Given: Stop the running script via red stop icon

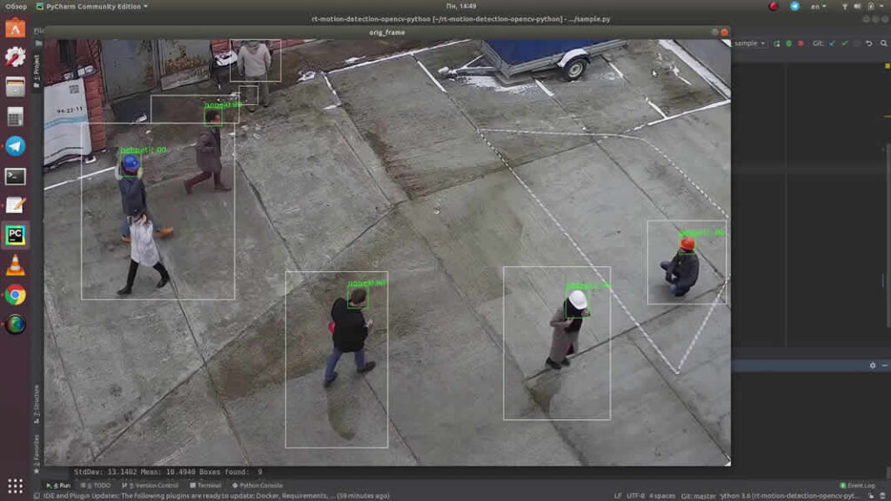Looking at the screenshot, I should [801, 43].
